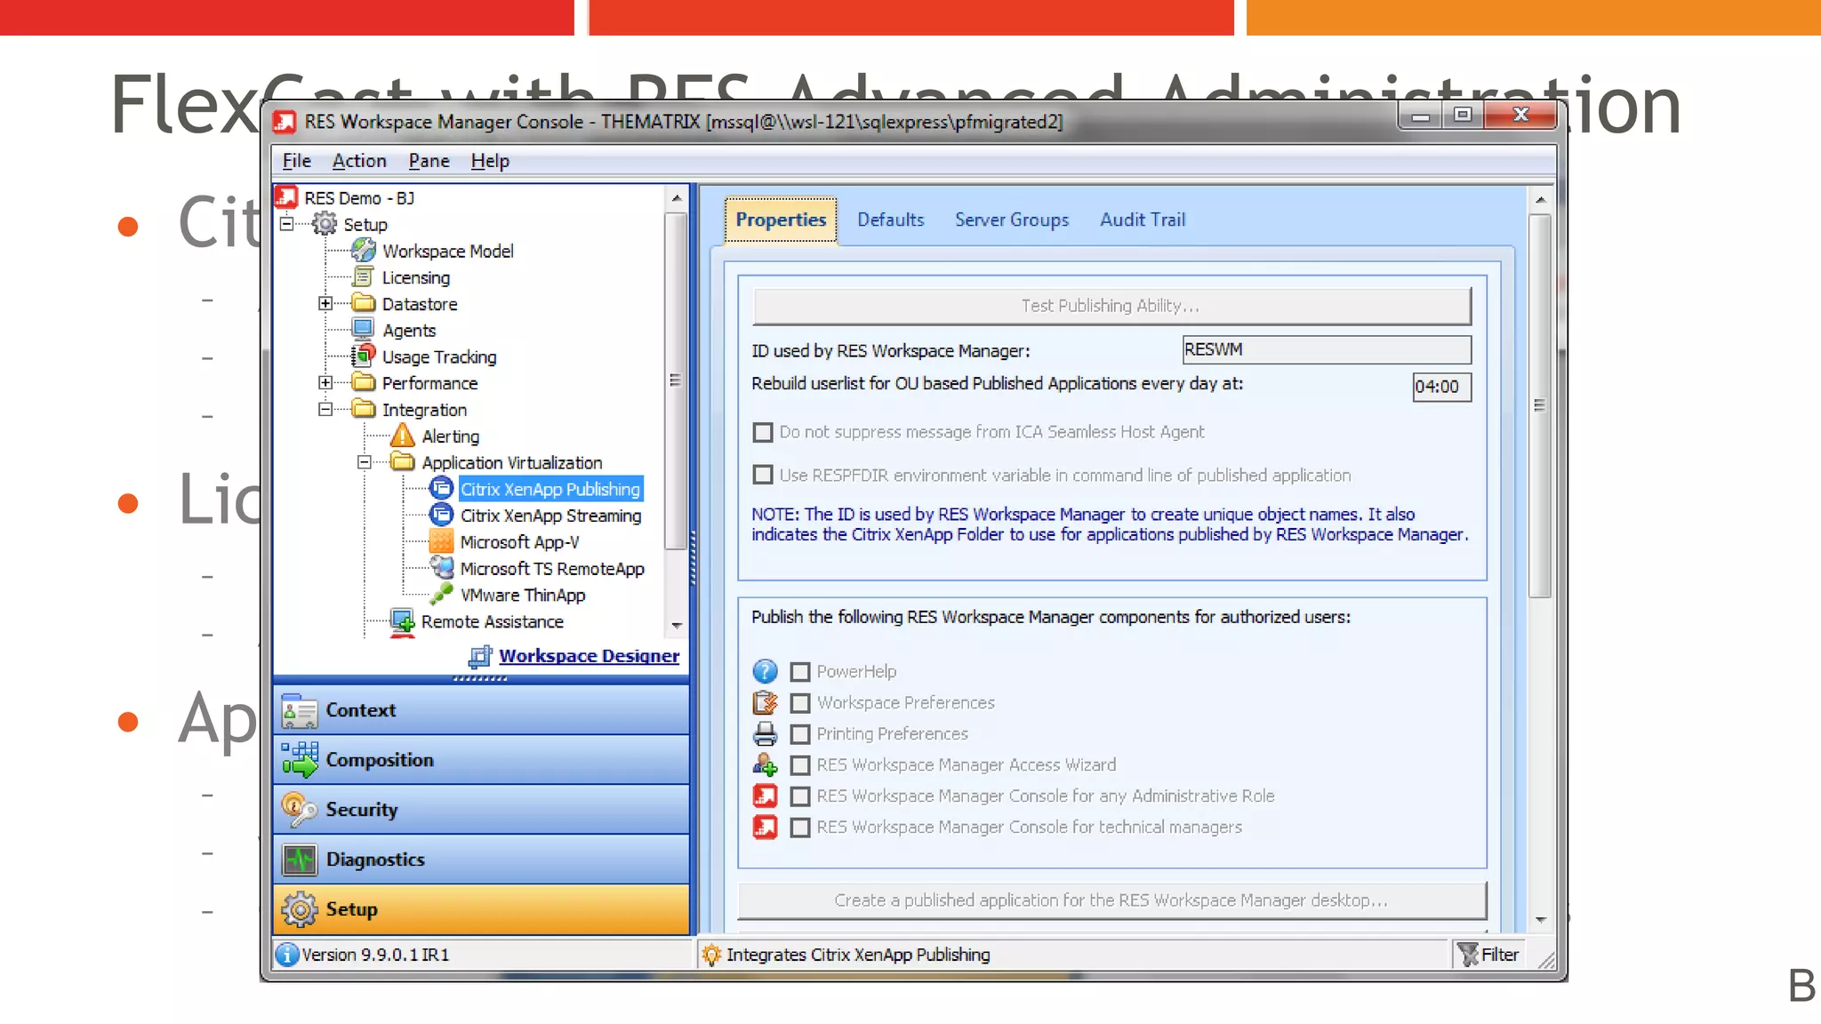Click the Citrix XenApp Streaming icon
This screenshot has height=1024, width=1821.
coord(441,515)
